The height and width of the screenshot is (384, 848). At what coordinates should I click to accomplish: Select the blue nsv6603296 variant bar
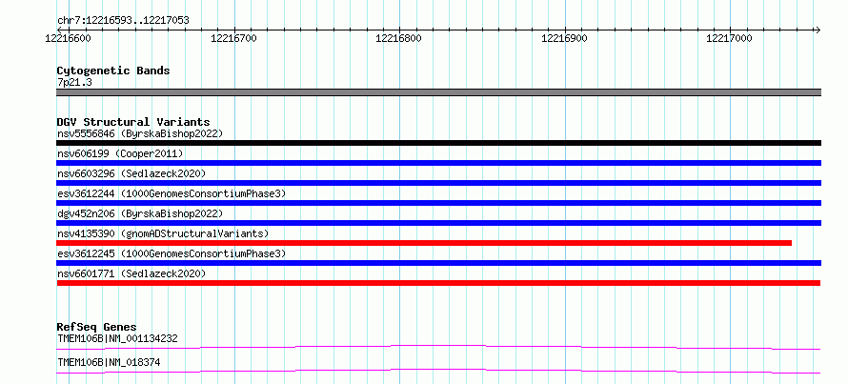coord(439,183)
